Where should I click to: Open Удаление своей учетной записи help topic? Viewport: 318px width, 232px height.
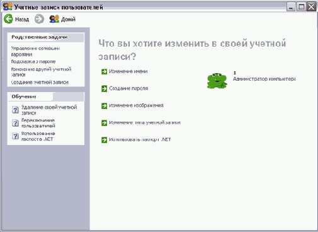(49, 110)
